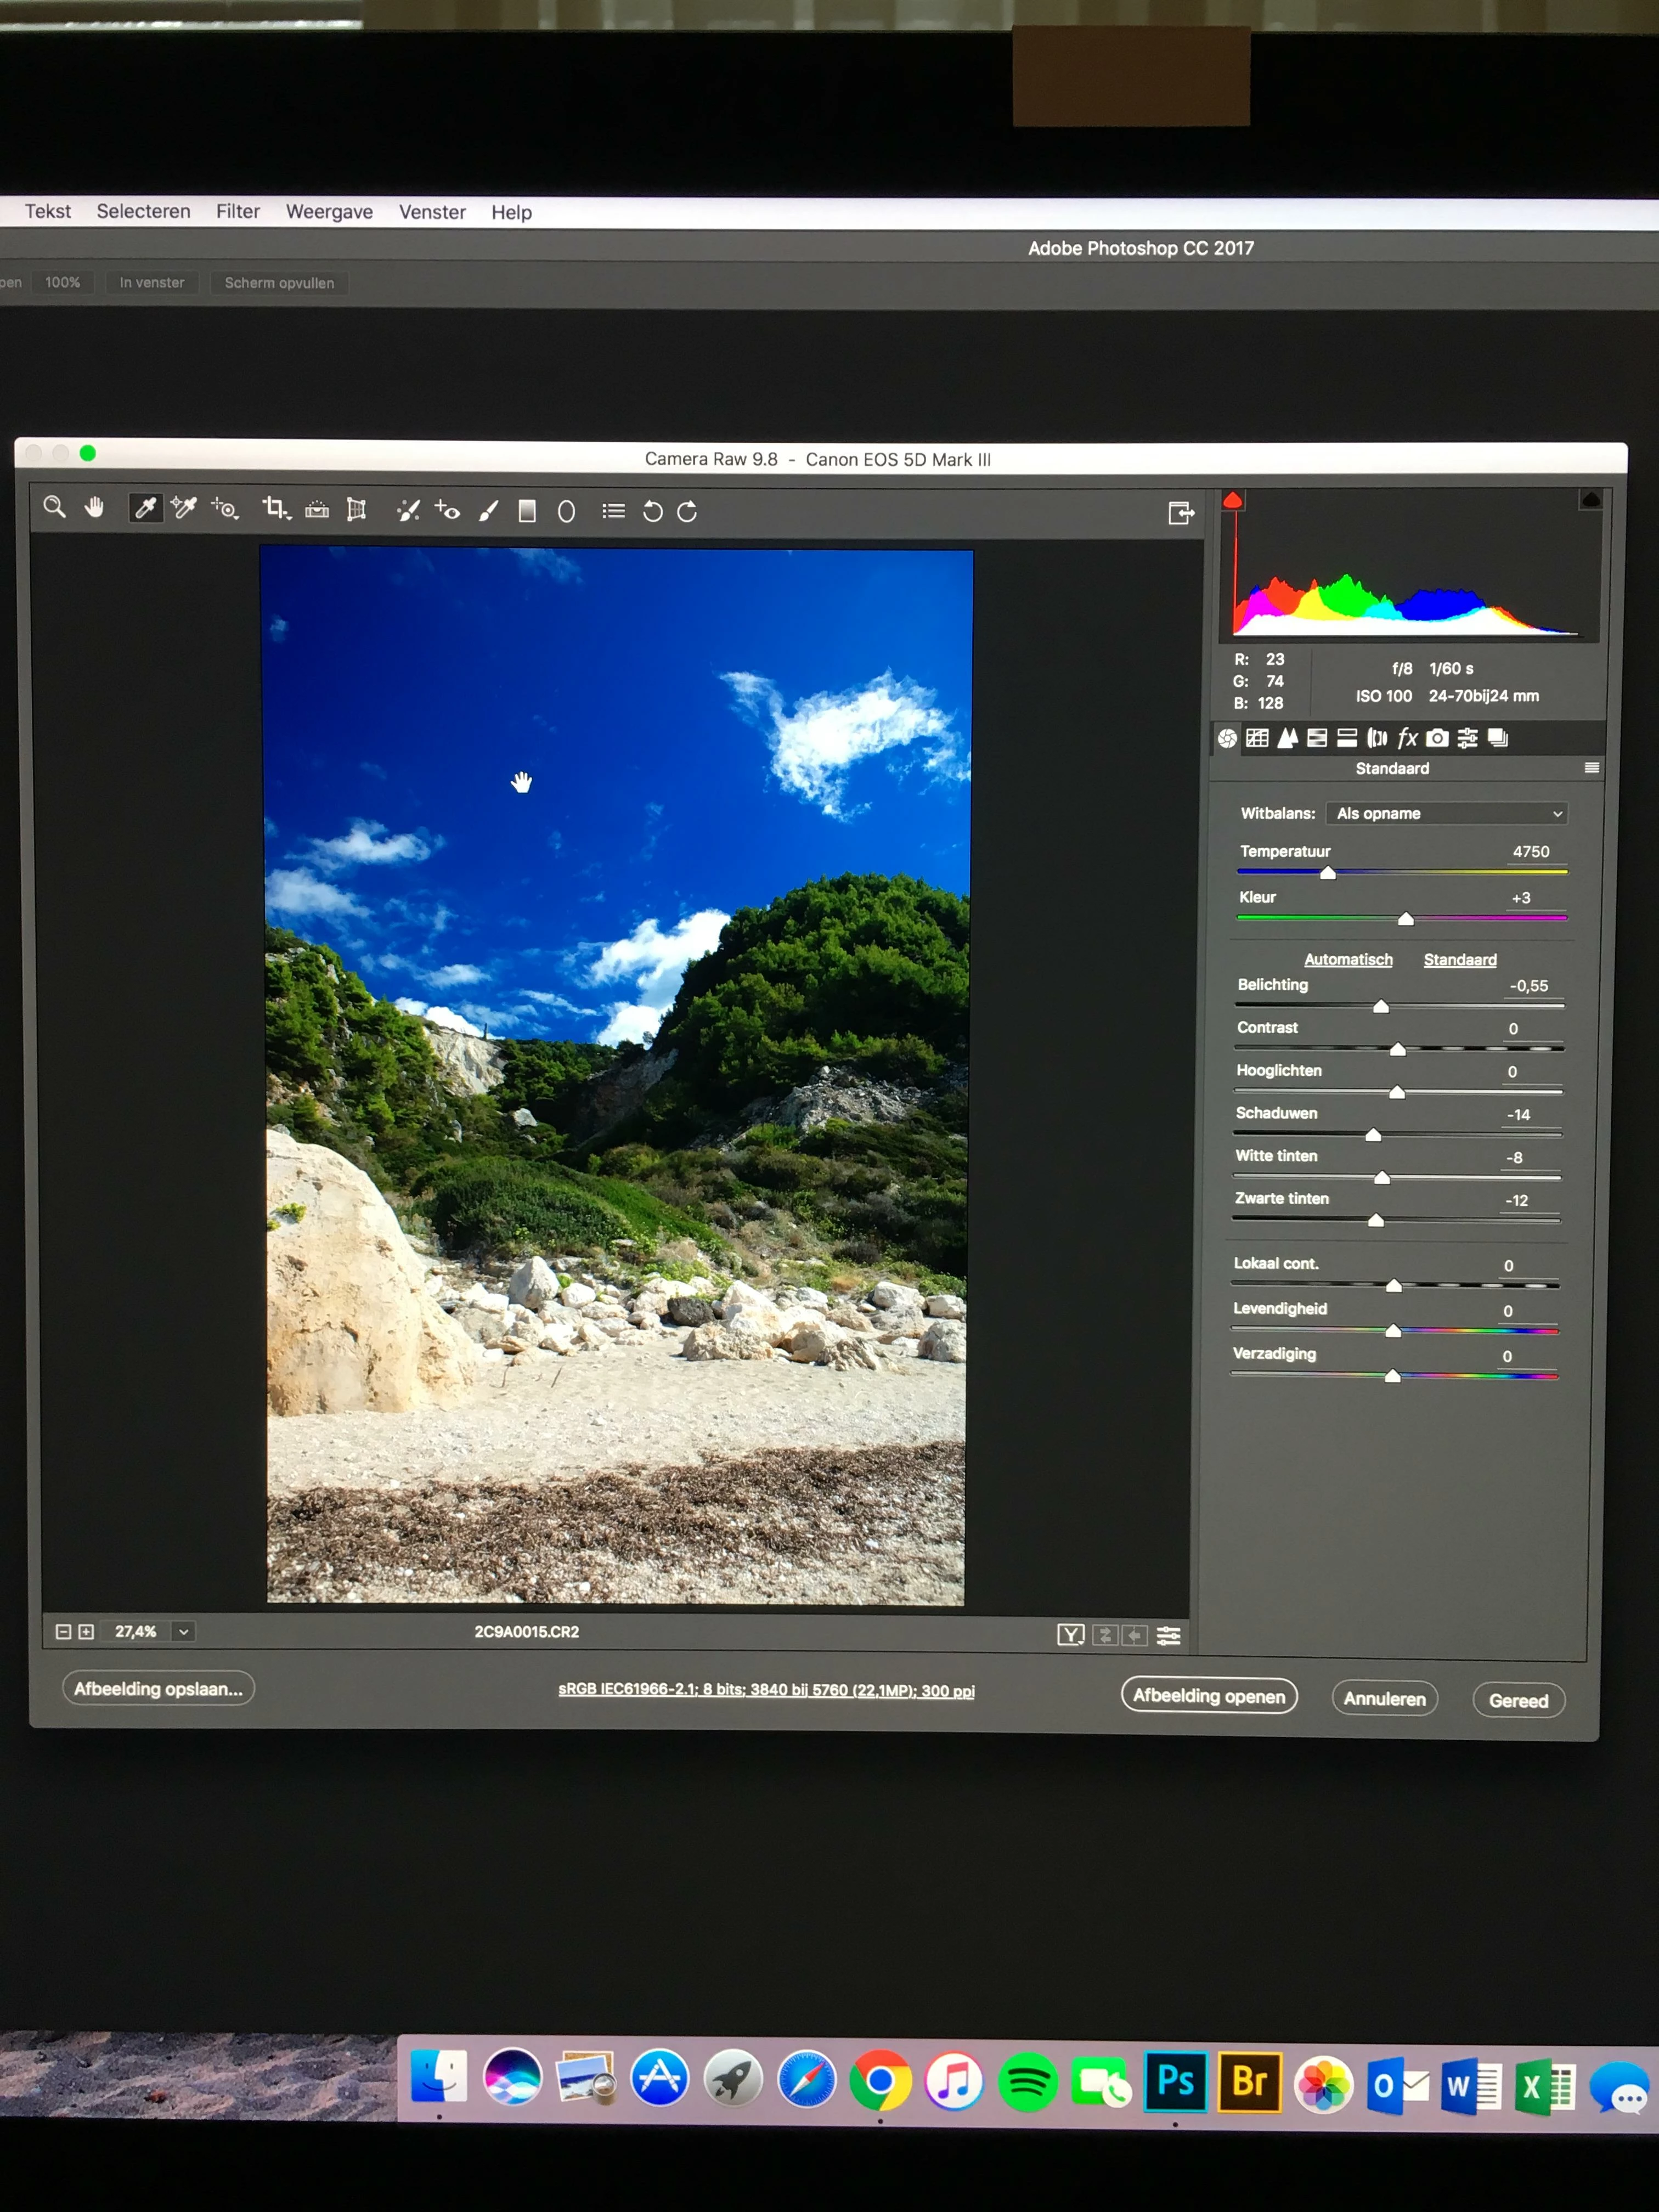Open the Standaard panel options menu
This screenshot has height=2212, width=1659.
tap(1591, 768)
